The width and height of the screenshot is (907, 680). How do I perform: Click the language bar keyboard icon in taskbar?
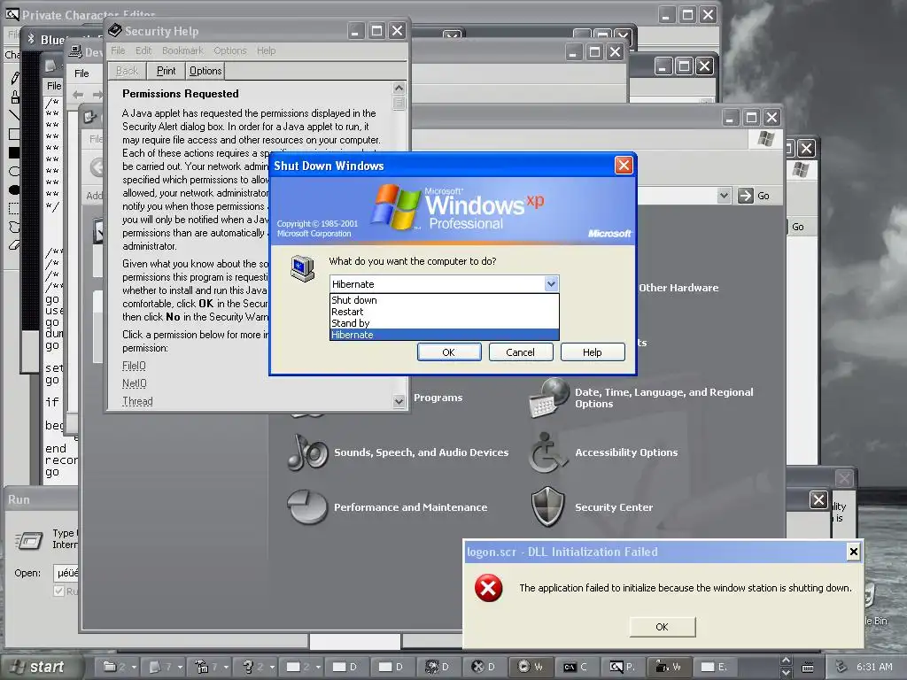[808, 668]
